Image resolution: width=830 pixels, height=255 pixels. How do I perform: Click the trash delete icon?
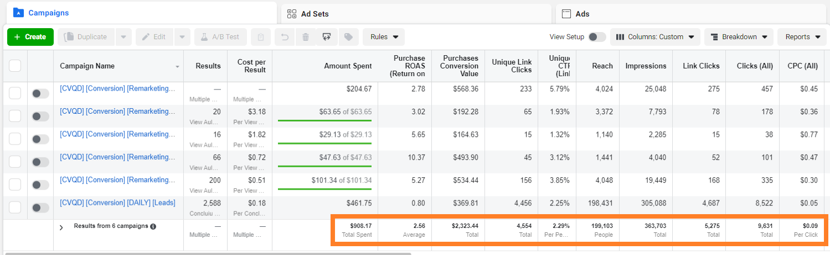[305, 37]
